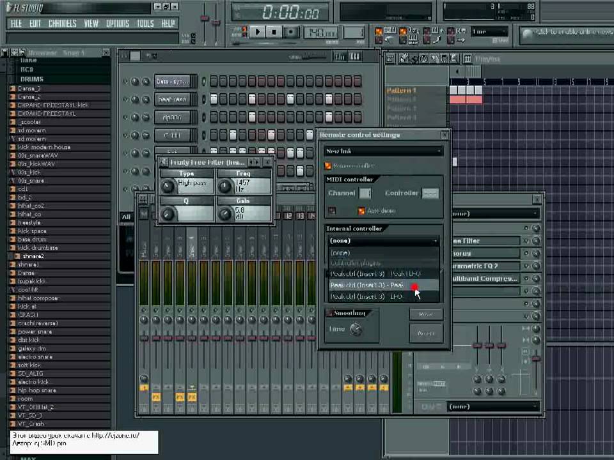Click the MIDI Channel number field
Viewport: 614px width, 460px height.
tap(365, 193)
